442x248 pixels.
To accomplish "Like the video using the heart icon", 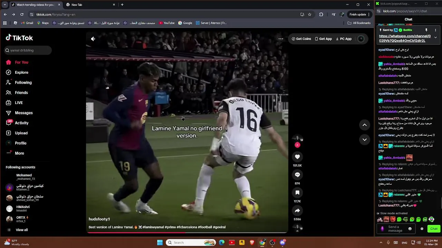I will [297, 157].
